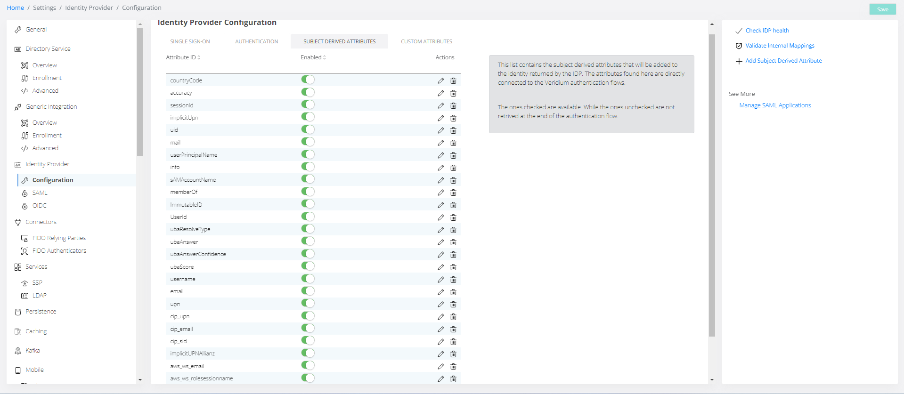Turn off the username attribute switch

308,279
